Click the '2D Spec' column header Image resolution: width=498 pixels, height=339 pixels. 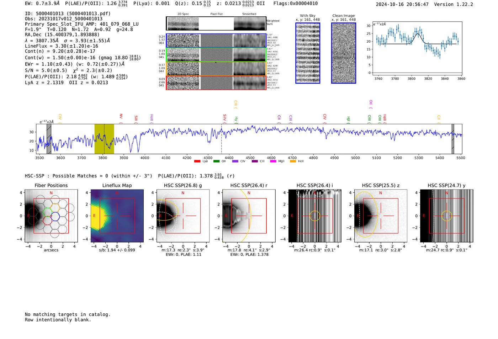point(183,14)
